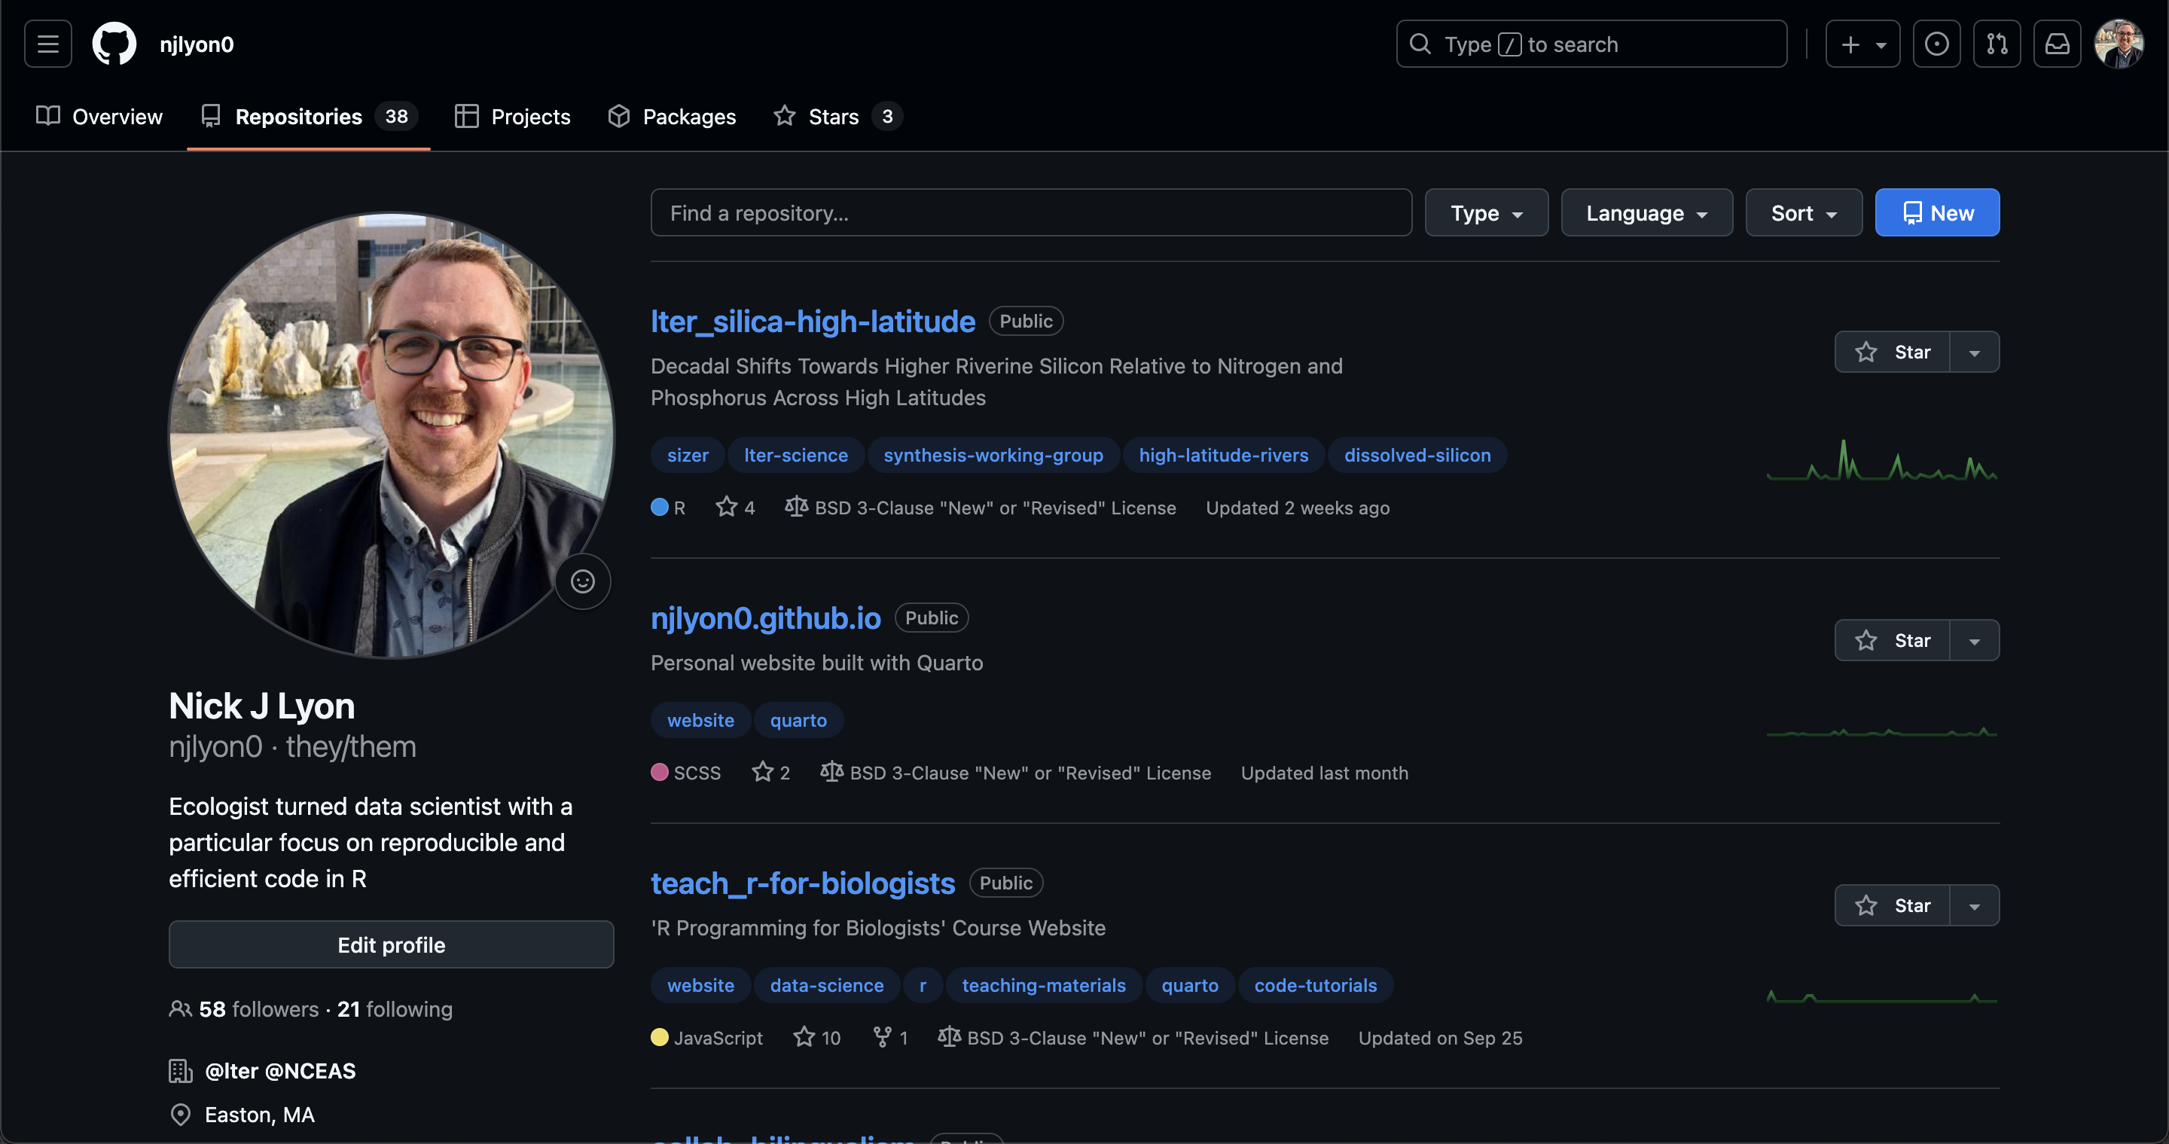Open the njlyon0.github.io repository link
Screen dimensions: 2169x1144
pos(764,617)
